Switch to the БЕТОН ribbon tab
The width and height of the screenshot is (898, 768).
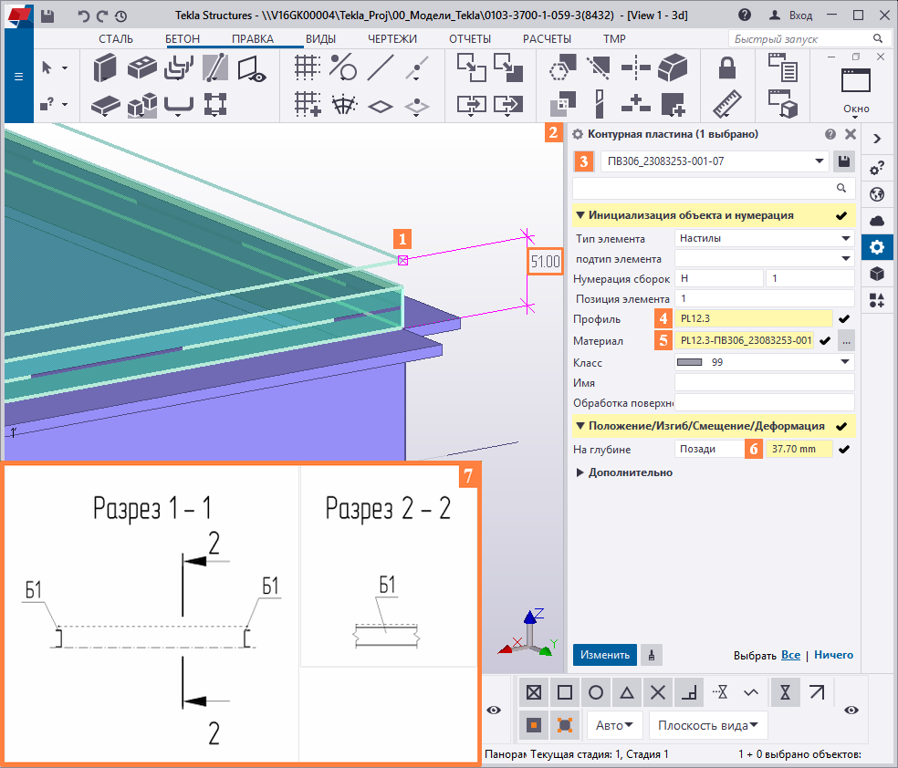[183, 39]
